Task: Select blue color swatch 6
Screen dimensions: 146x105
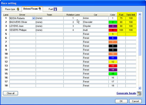Action: [x=113, y=38]
